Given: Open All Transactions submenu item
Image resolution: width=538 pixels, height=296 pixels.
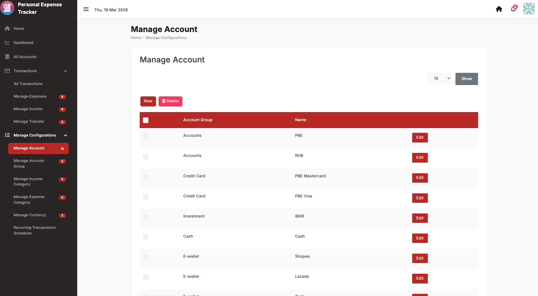Looking at the screenshot, I should point(28,84).
